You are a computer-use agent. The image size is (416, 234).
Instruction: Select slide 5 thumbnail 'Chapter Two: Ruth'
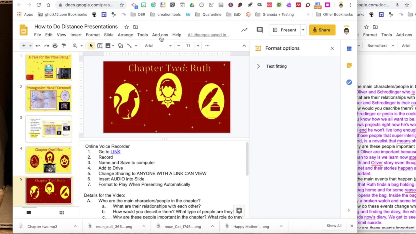click(49, 190)
